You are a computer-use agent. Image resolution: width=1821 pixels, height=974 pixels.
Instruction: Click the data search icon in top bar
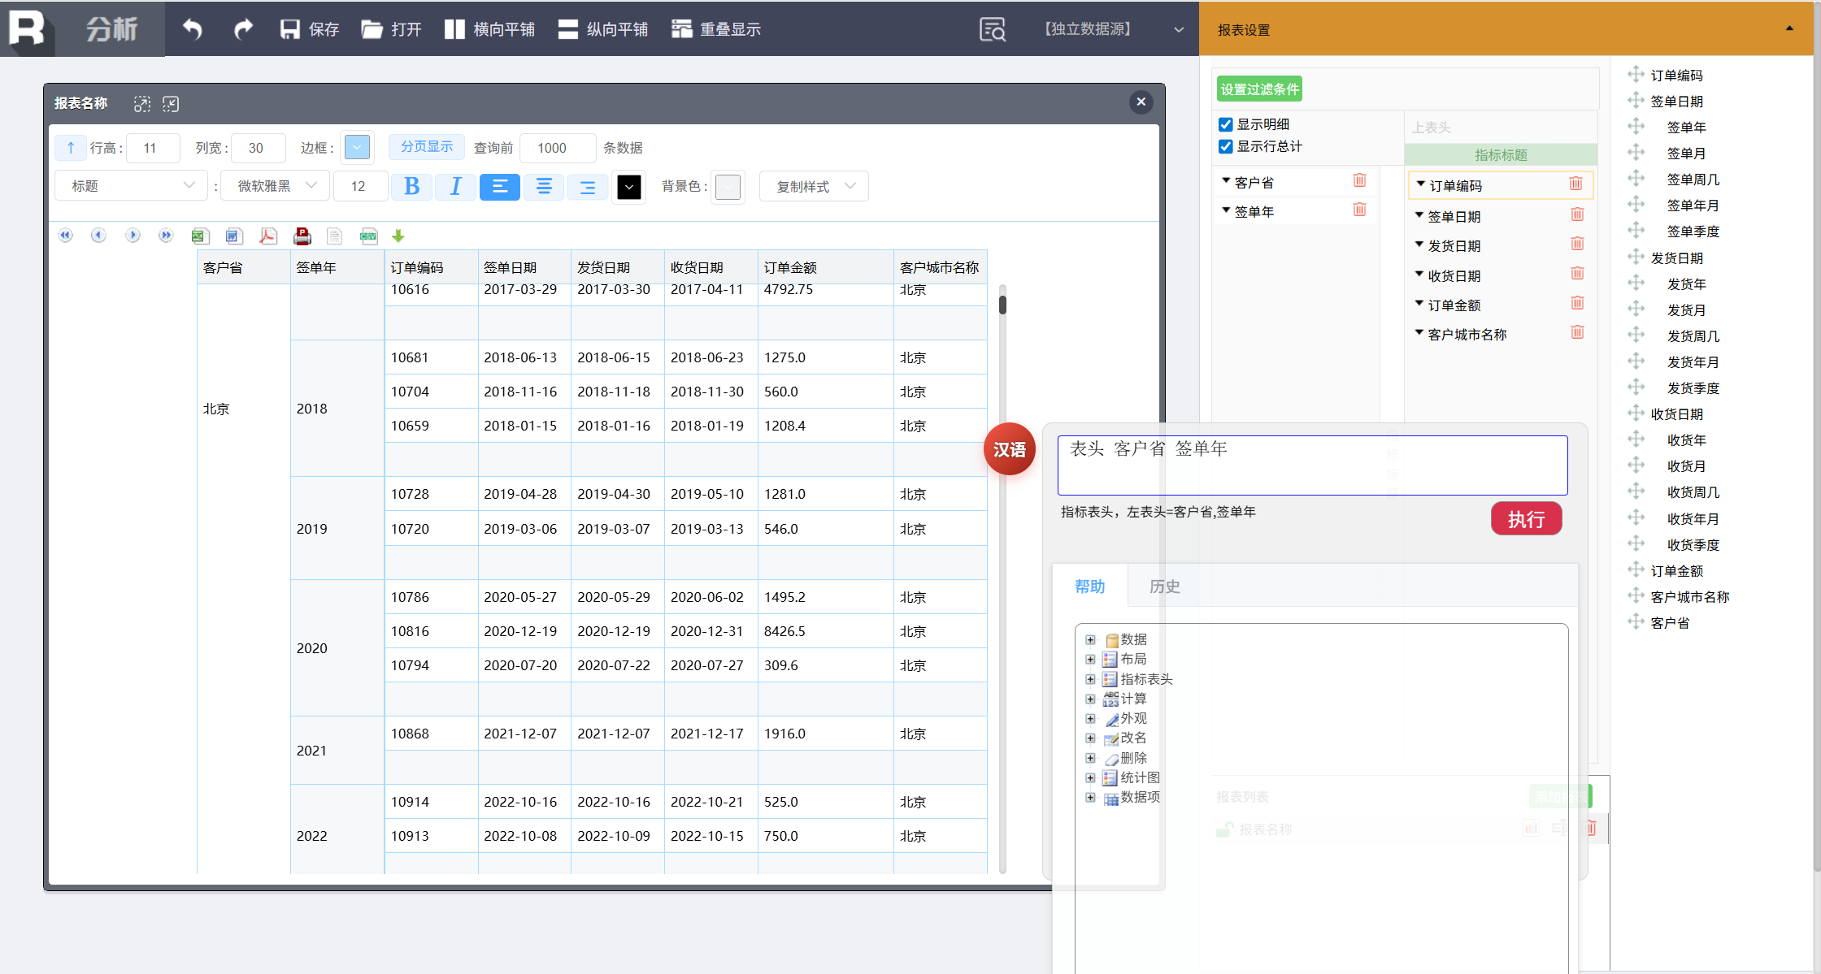click(x=992, y=29)
